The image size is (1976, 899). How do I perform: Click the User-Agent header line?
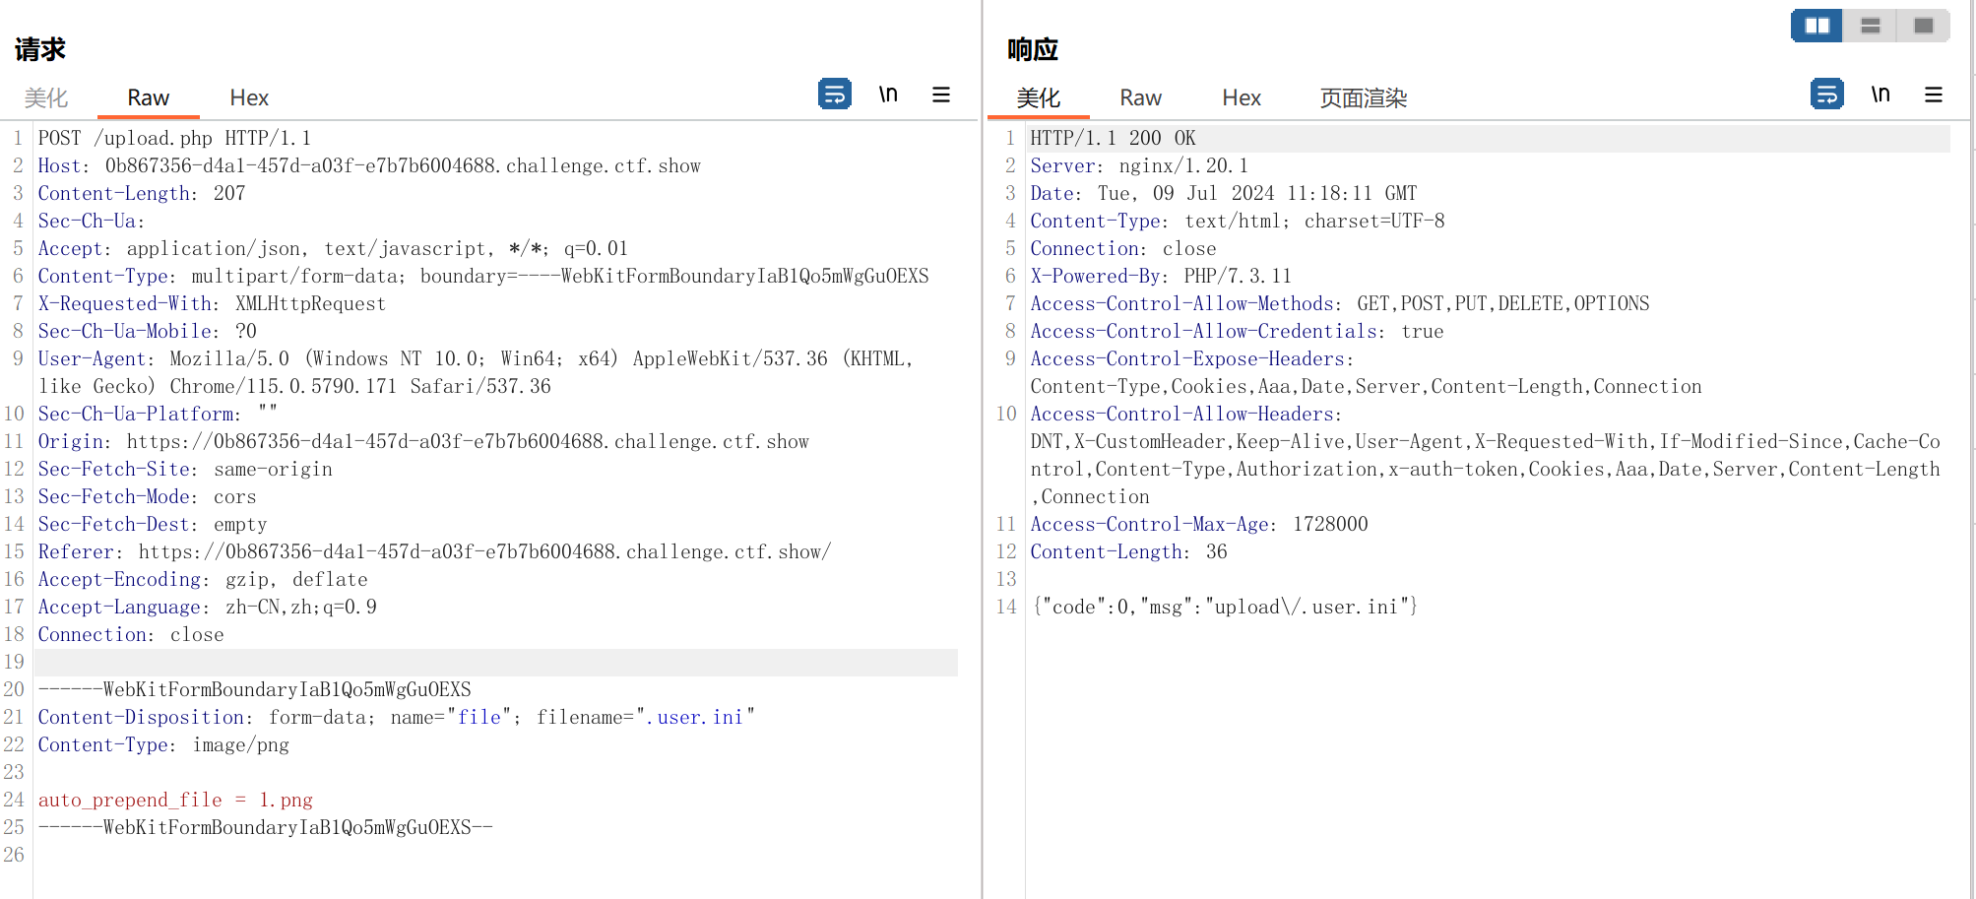tap(476, 372)
